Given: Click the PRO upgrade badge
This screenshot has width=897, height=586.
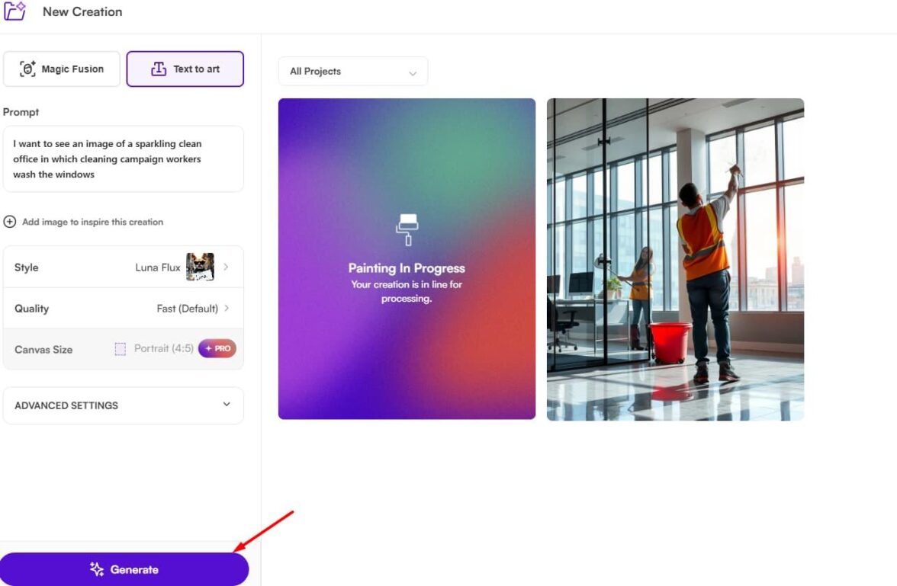Looking at the screenshot, I should pos(217,349).
